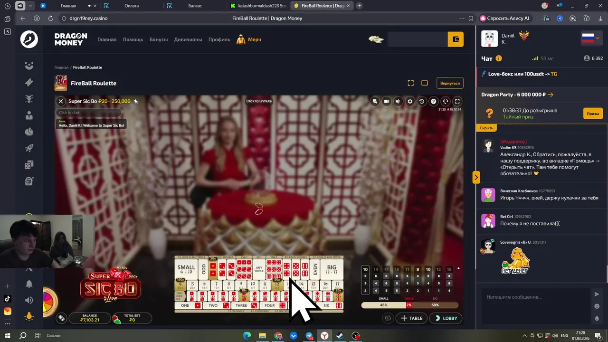
Task: Toggle the light bulb theme switch
Action: coord(29,316)
